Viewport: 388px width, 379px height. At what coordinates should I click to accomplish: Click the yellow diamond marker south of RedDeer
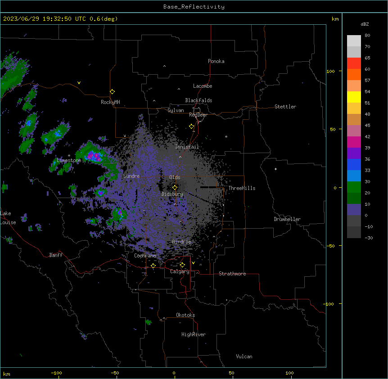(x=192, y=126)
